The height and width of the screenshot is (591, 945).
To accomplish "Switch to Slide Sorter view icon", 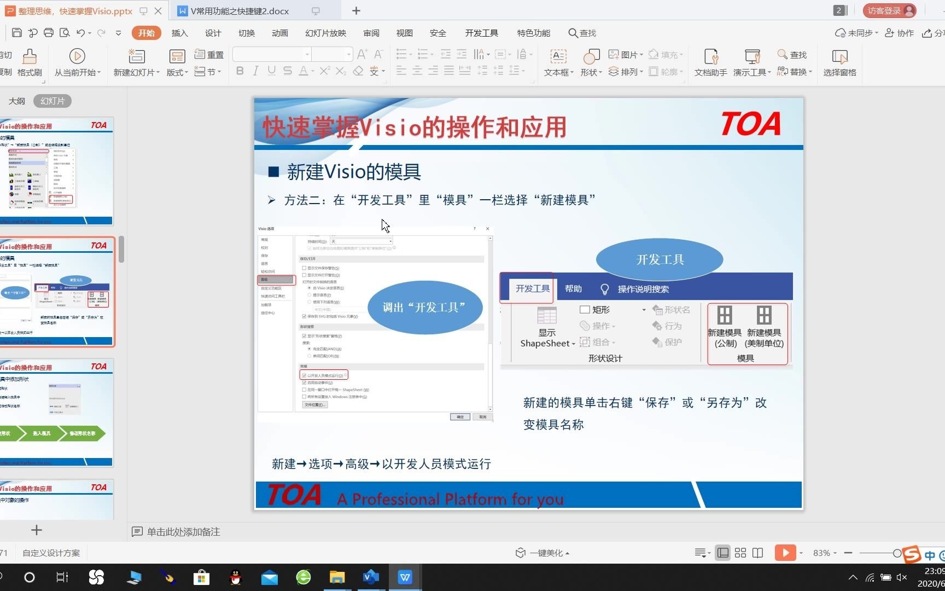I will click(x=740, y=553).
